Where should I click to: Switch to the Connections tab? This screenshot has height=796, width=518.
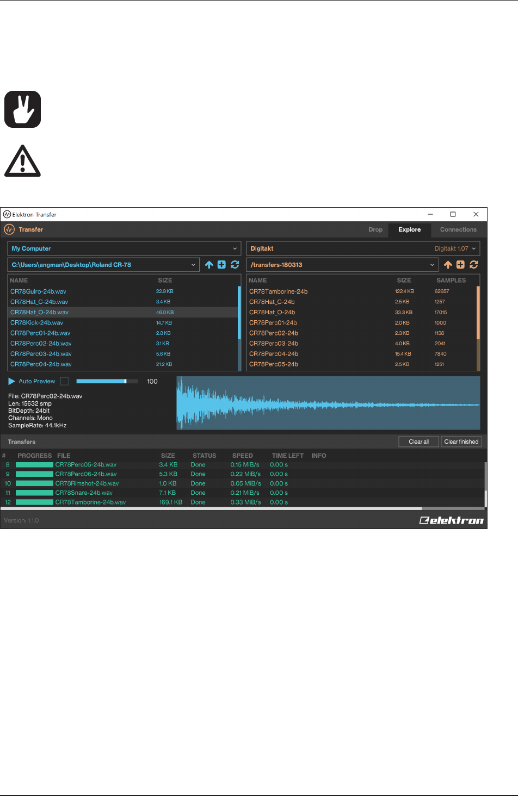[458, 229]
